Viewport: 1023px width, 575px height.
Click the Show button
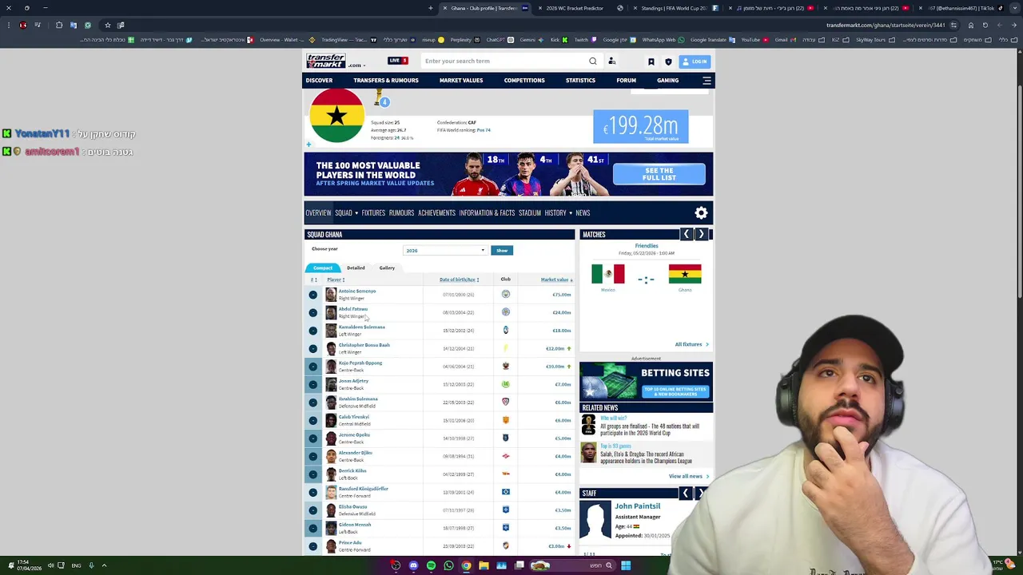tap(502, 251)
